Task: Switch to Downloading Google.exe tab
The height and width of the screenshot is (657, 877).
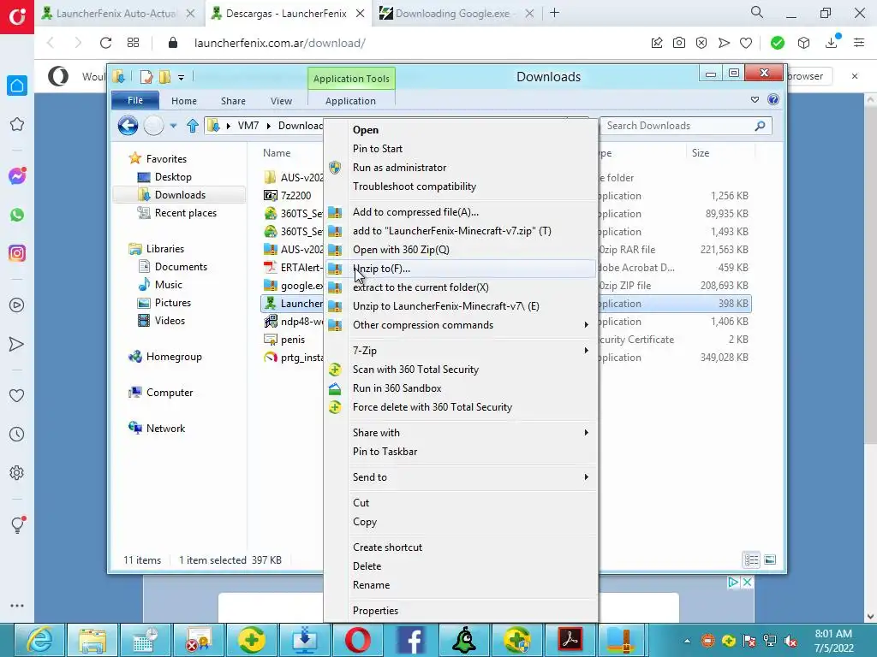Action: coord(452,14)
